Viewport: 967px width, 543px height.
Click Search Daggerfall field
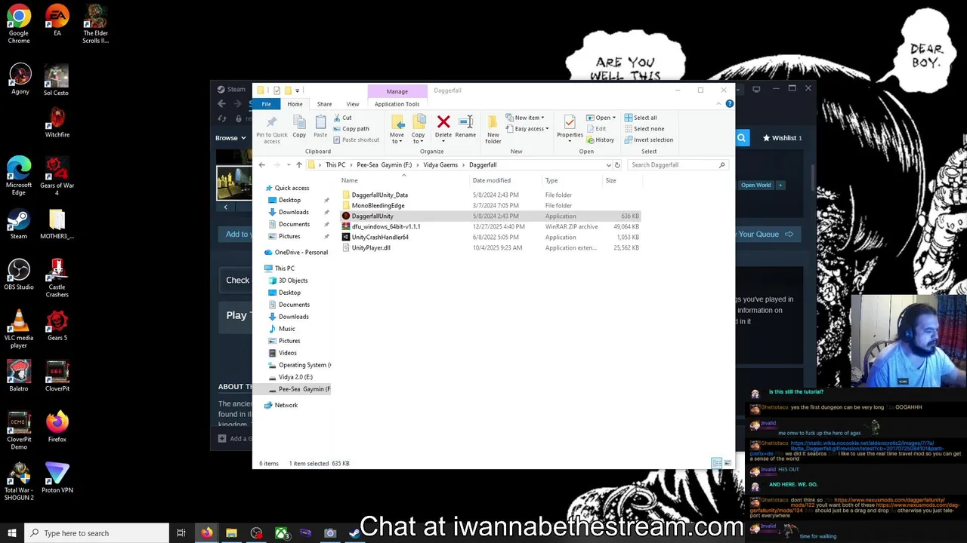click(678, 165)
